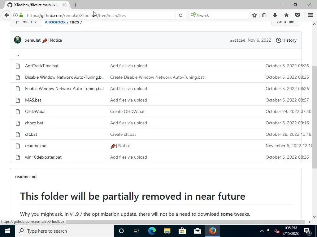
Task: Click the green padlock security icon
Action: point(21,15)
